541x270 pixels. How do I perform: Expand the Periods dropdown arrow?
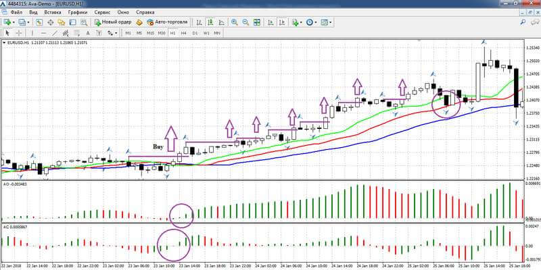click(x=316, y=22)
